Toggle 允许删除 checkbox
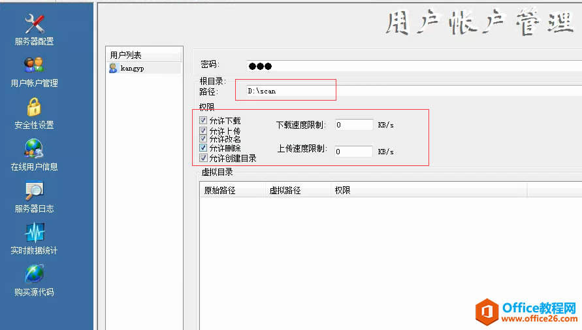The width and height of the screenshot is (582, 330). pos(203,148)
